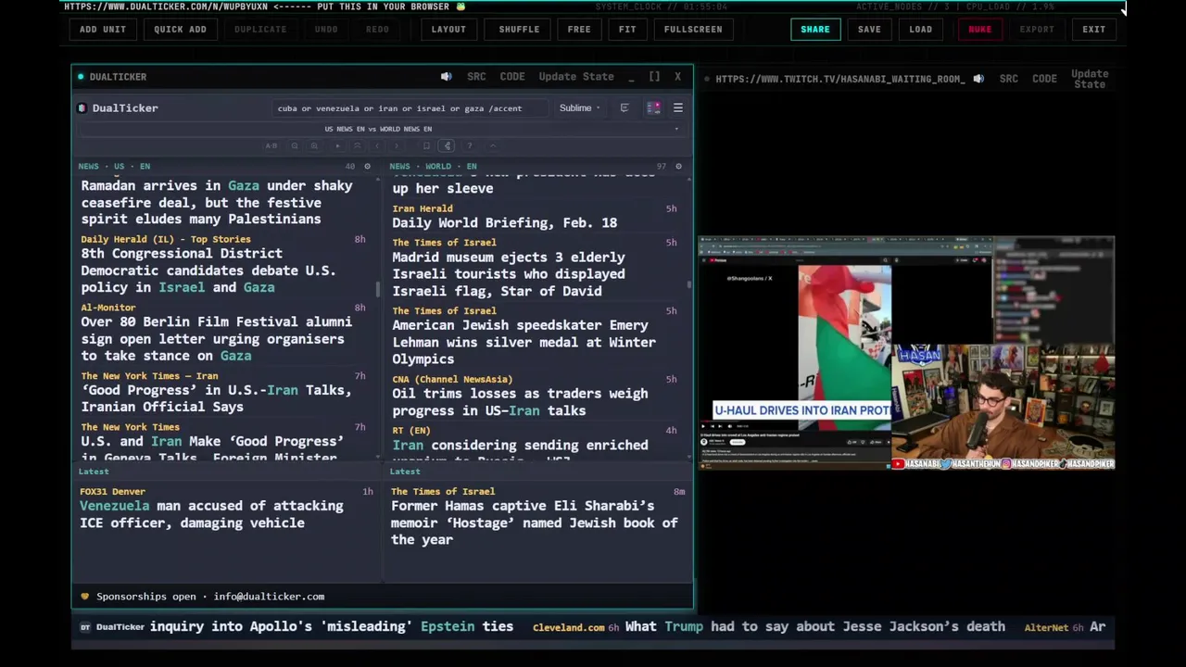This screenshot has width=1186, height=667.
Task: Open Oil trims losses headline
Action: pos(520,402)
